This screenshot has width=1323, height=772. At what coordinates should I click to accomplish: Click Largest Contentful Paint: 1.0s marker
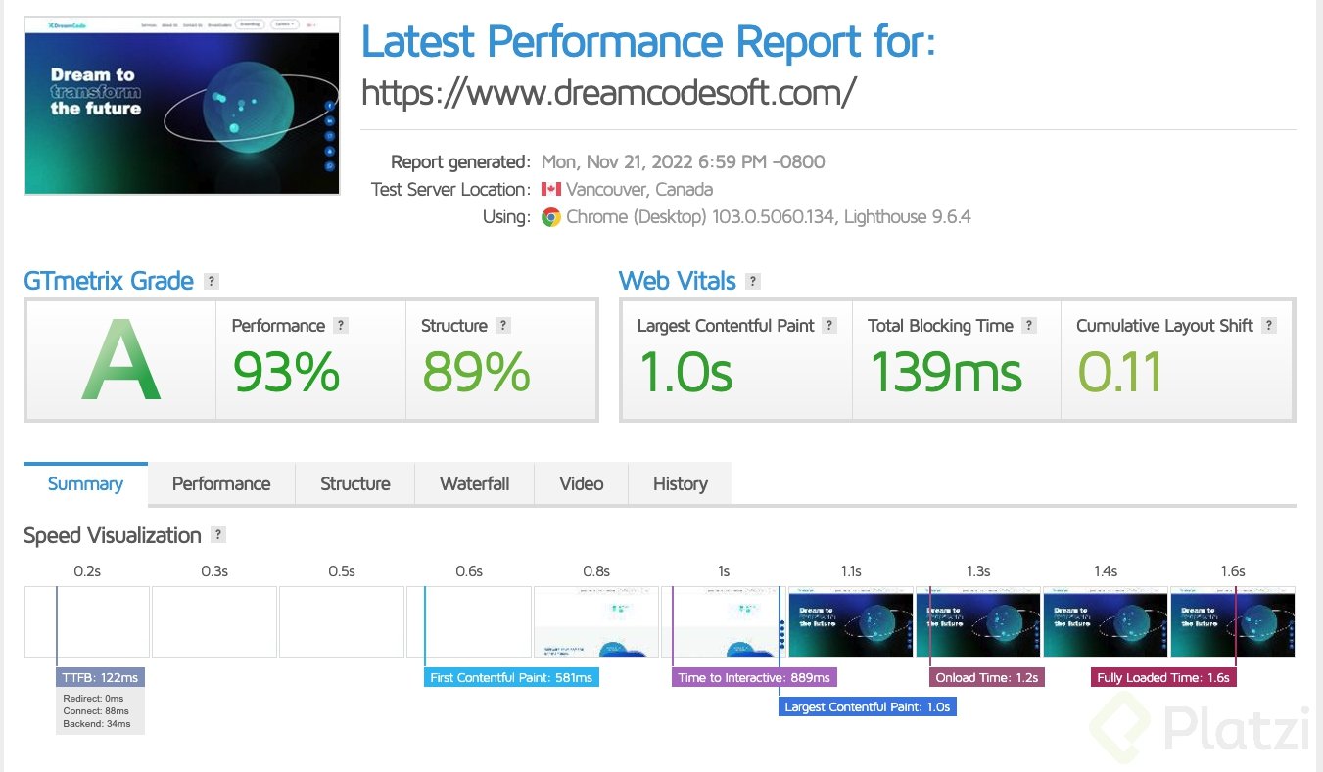(868, 706)
